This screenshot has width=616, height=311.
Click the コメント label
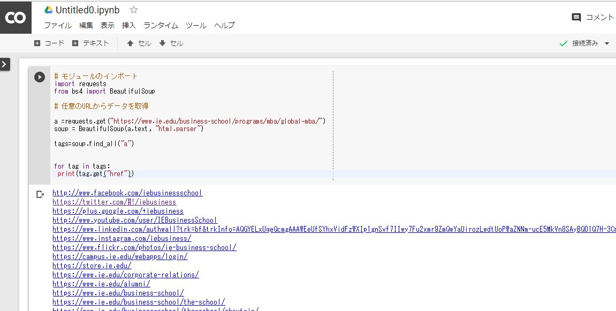[600, 17]
